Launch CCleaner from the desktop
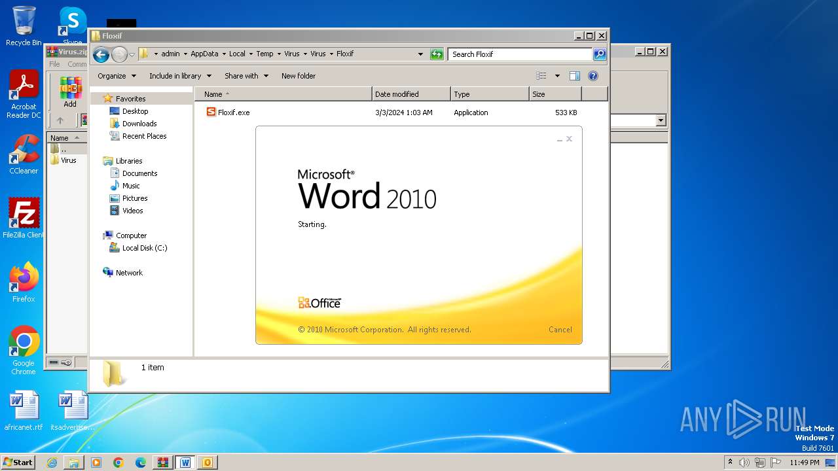 pyautogui.click(x=24, y=154)
